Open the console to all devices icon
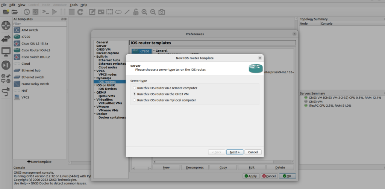385x189 pixels. tap(45, 12)
